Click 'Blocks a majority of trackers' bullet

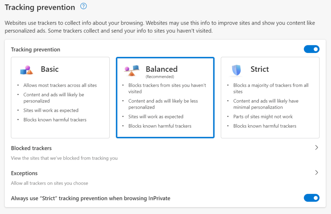coord(271,89)
